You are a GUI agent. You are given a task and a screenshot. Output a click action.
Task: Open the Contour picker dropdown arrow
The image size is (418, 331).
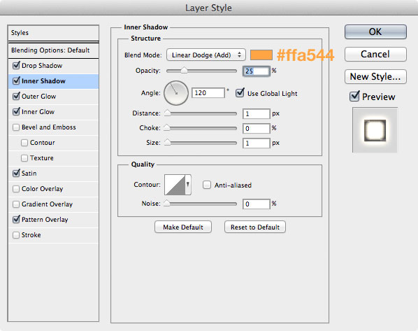pos(188,185)
